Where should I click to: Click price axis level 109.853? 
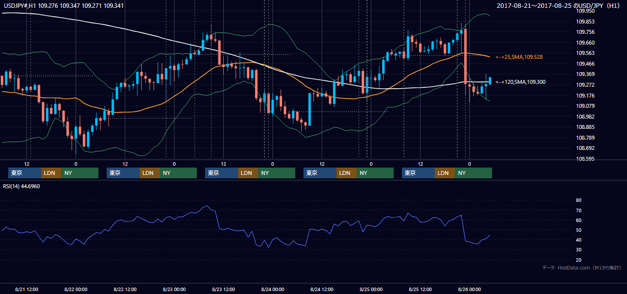pyautogui.click(x=585, y=22)
